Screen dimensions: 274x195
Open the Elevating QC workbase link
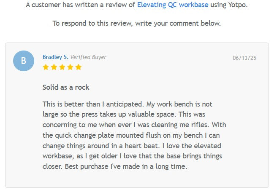pyautogui.click(x=172, y=5)
